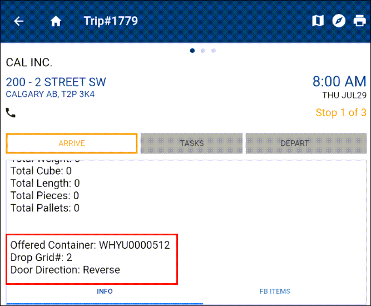Click Offered Container: WHYU0000512 line

click(x=90, y=245)
